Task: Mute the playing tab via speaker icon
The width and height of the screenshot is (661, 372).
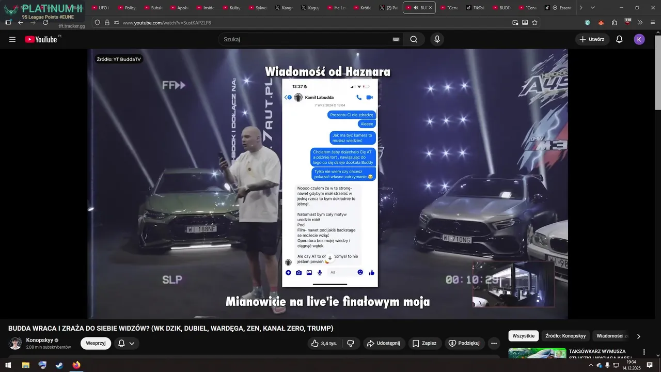Action: pos(416,8)
